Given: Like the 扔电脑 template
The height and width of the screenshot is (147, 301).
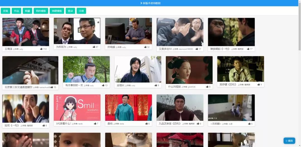Looking at the screenshot, I should (x=145, y=47).
